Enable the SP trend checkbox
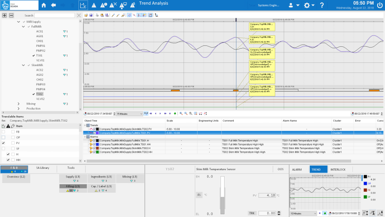Viewport: 385px width, 217px height. coord(4,149)
